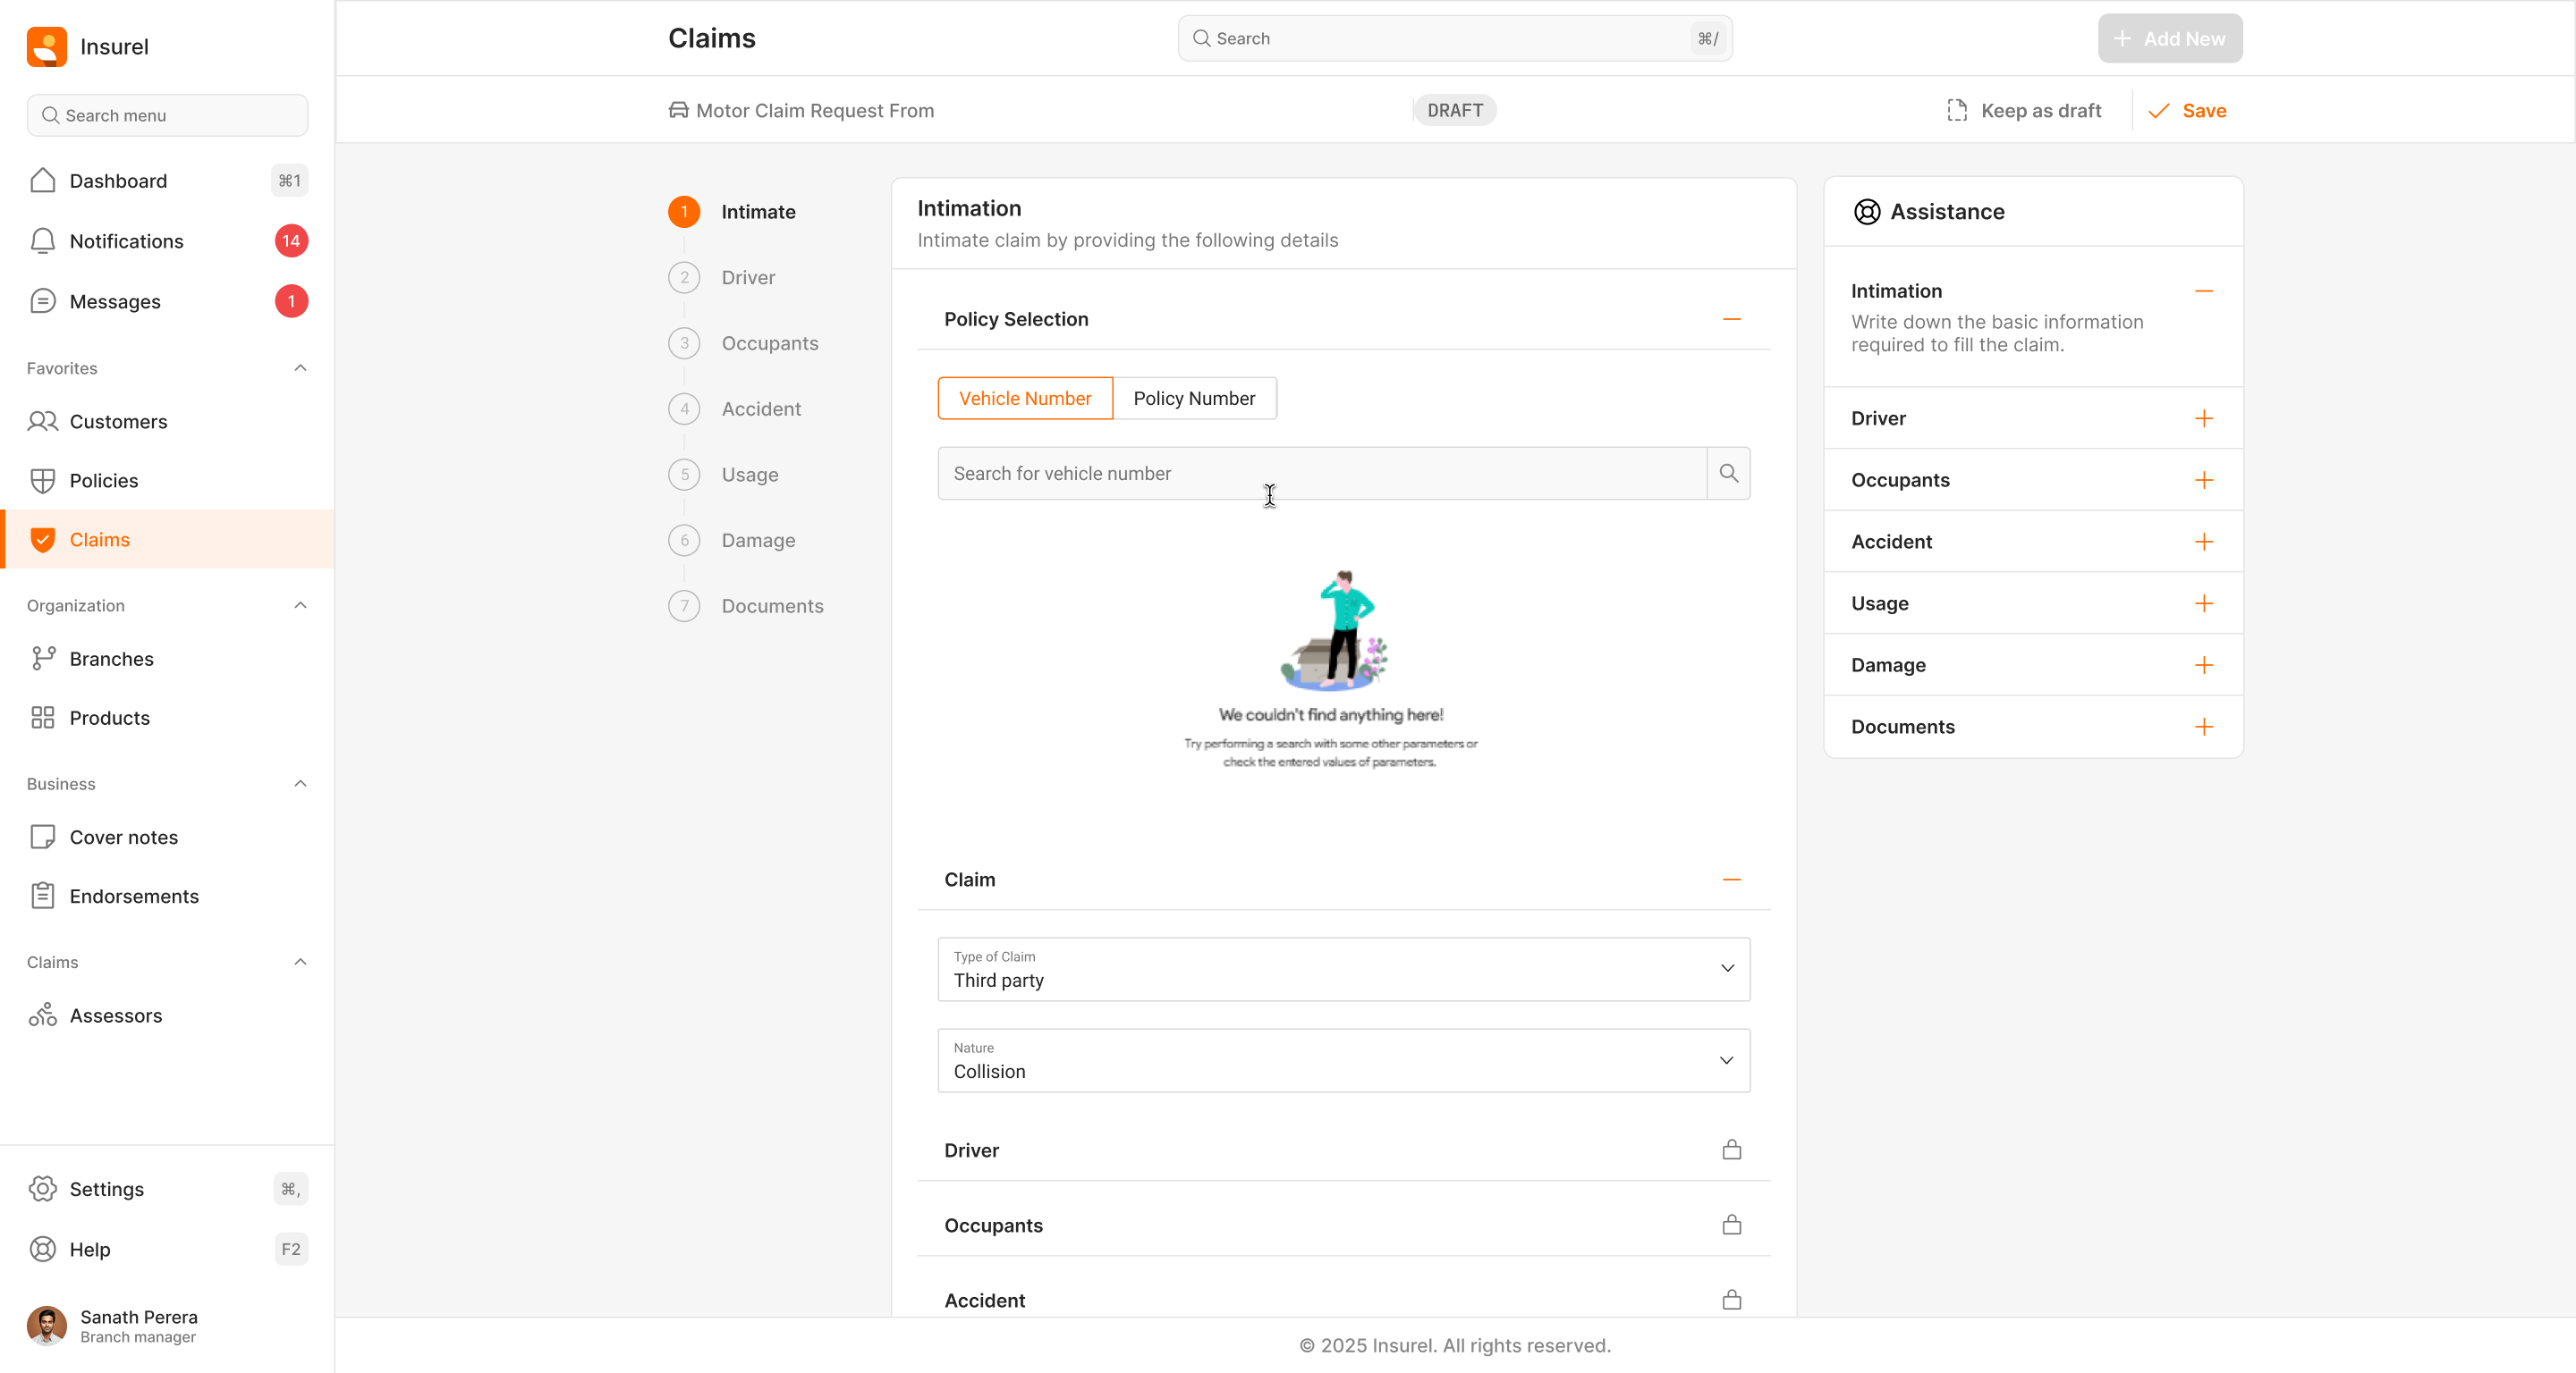Go to the Accident step

point(760,409)
